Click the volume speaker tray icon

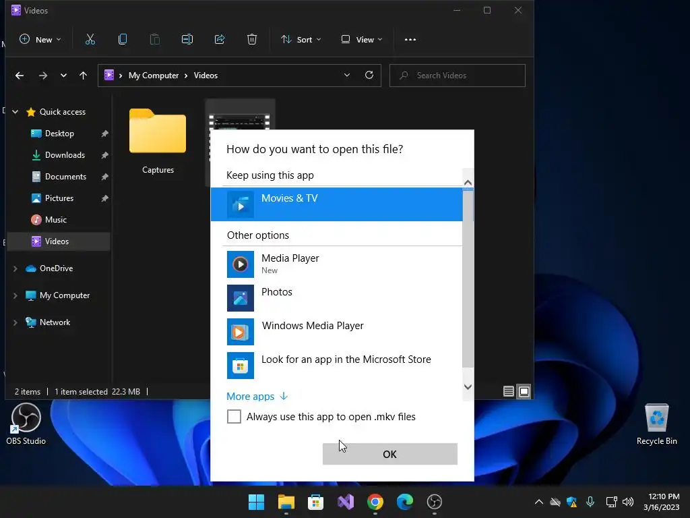[x=628, y=502]
